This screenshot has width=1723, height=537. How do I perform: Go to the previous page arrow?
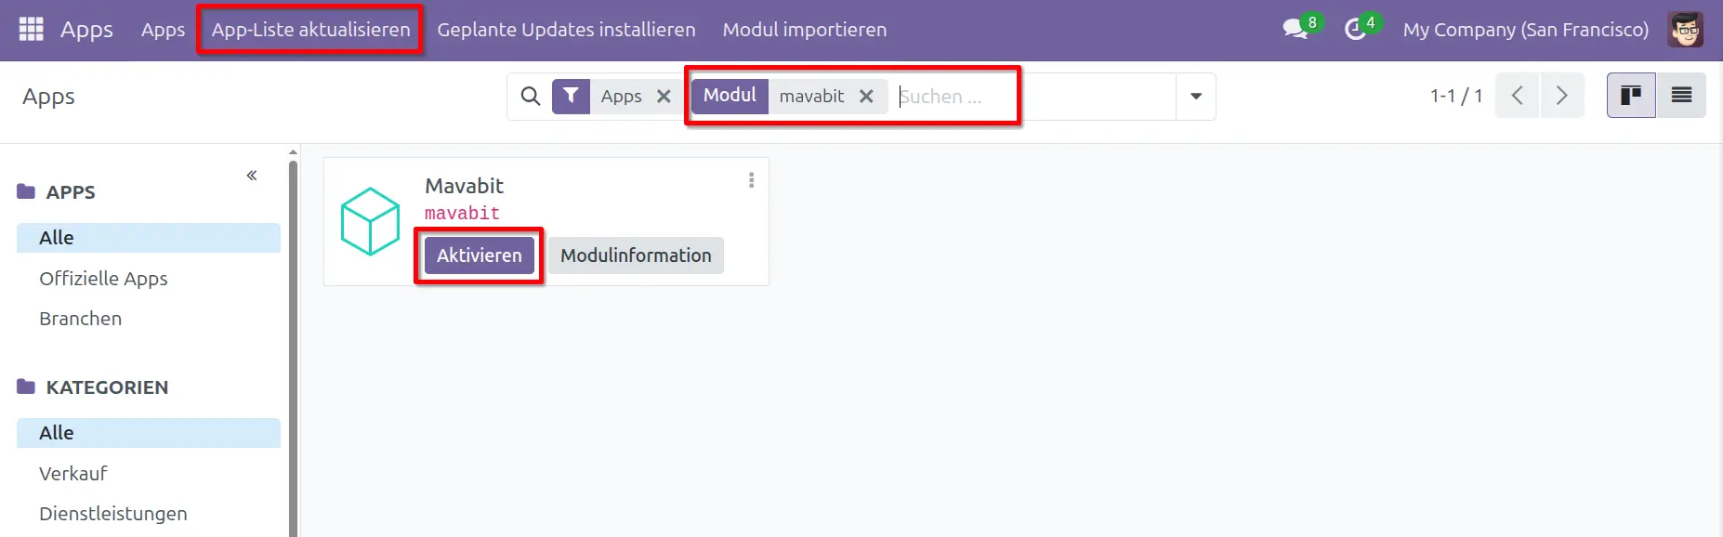[1517, 96]
